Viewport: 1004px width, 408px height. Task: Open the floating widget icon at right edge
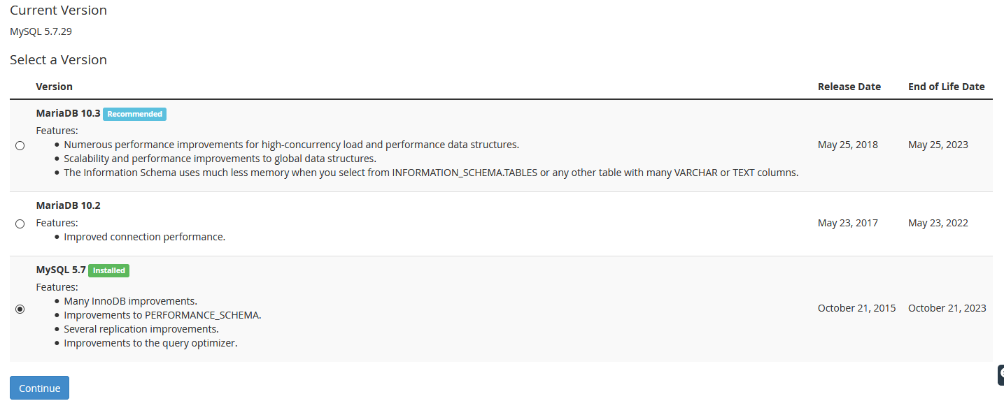tap(1001, 374)
